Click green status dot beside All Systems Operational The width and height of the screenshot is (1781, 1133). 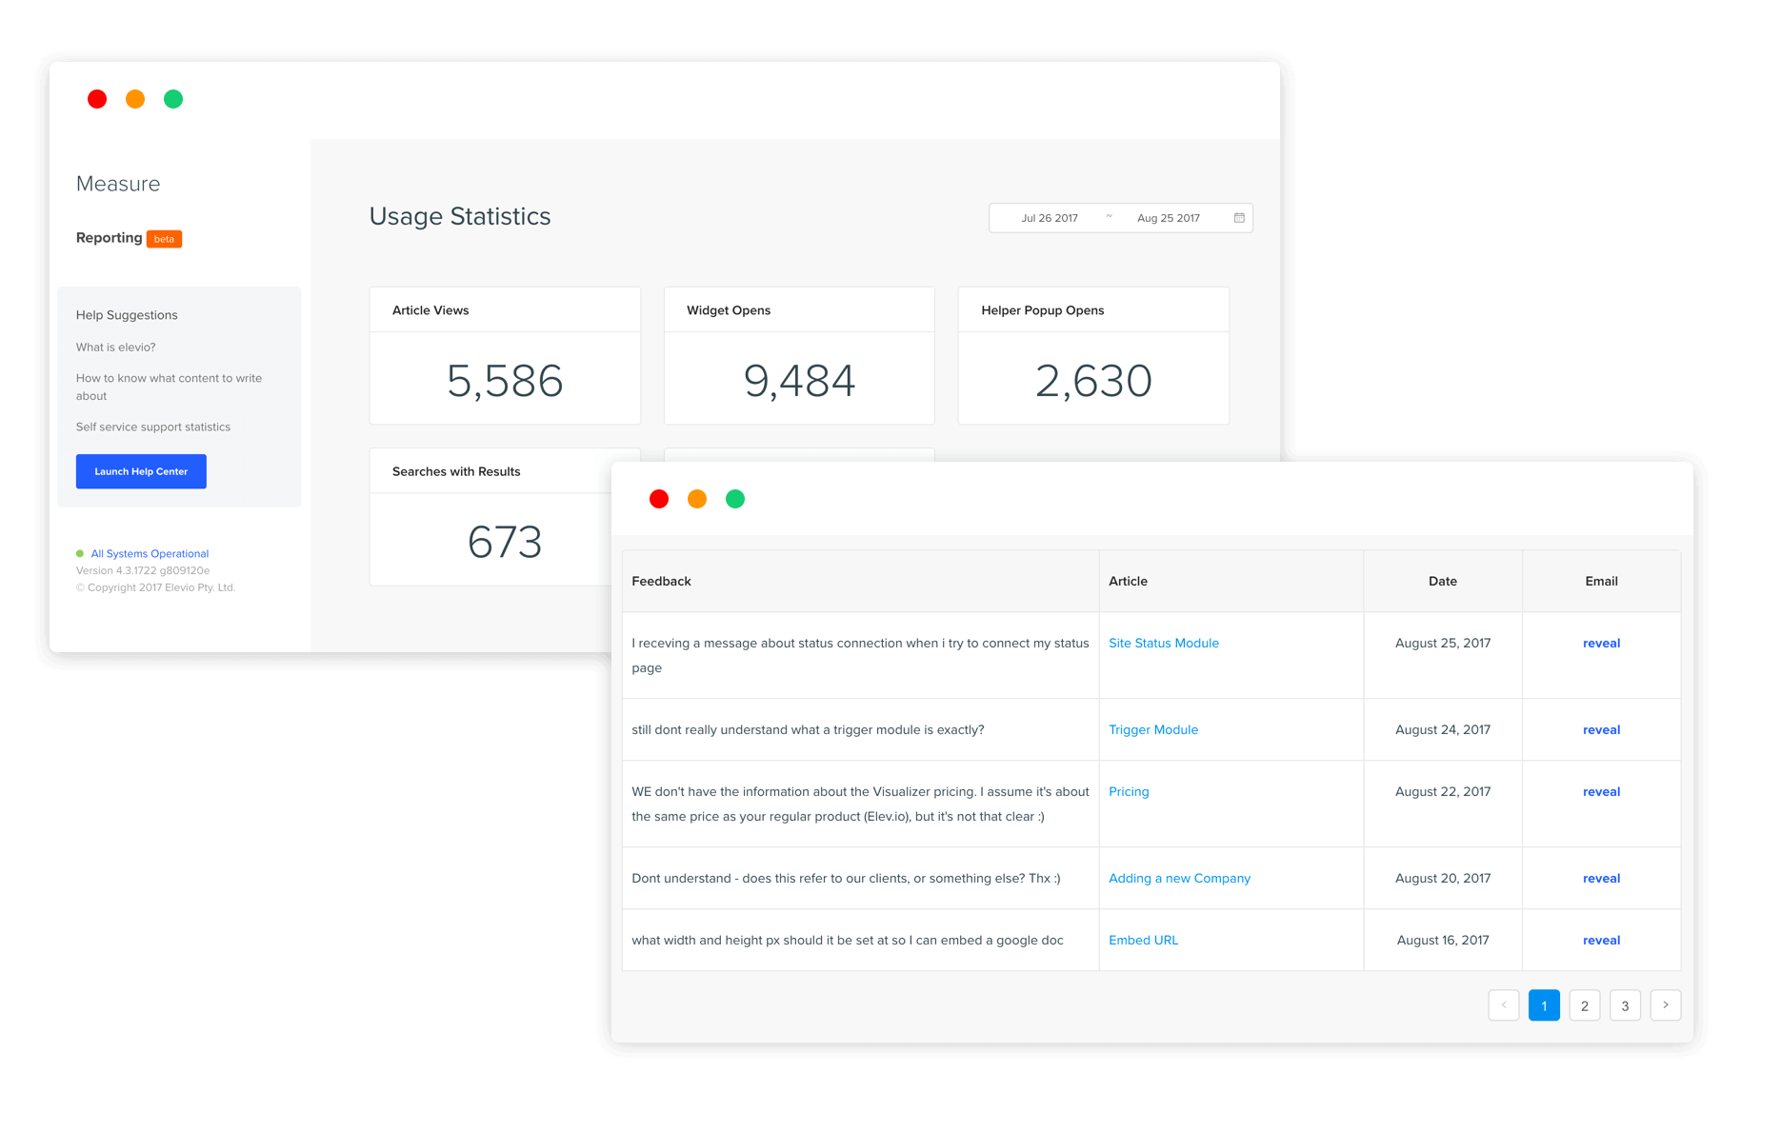(80, 553)
